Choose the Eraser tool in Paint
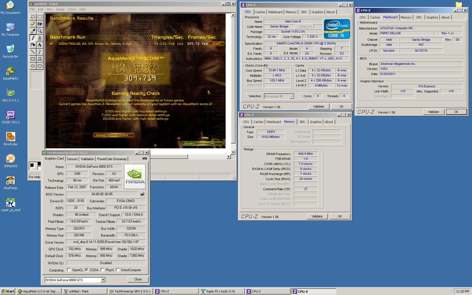 [x=33, y=24]
